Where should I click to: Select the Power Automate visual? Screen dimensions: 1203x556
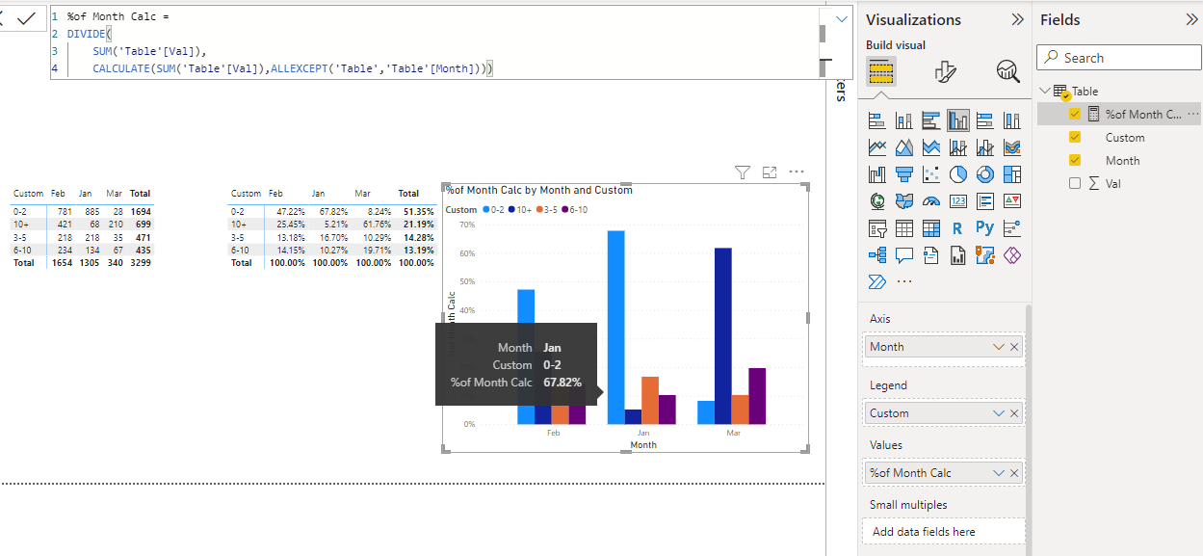pos(877,282)
